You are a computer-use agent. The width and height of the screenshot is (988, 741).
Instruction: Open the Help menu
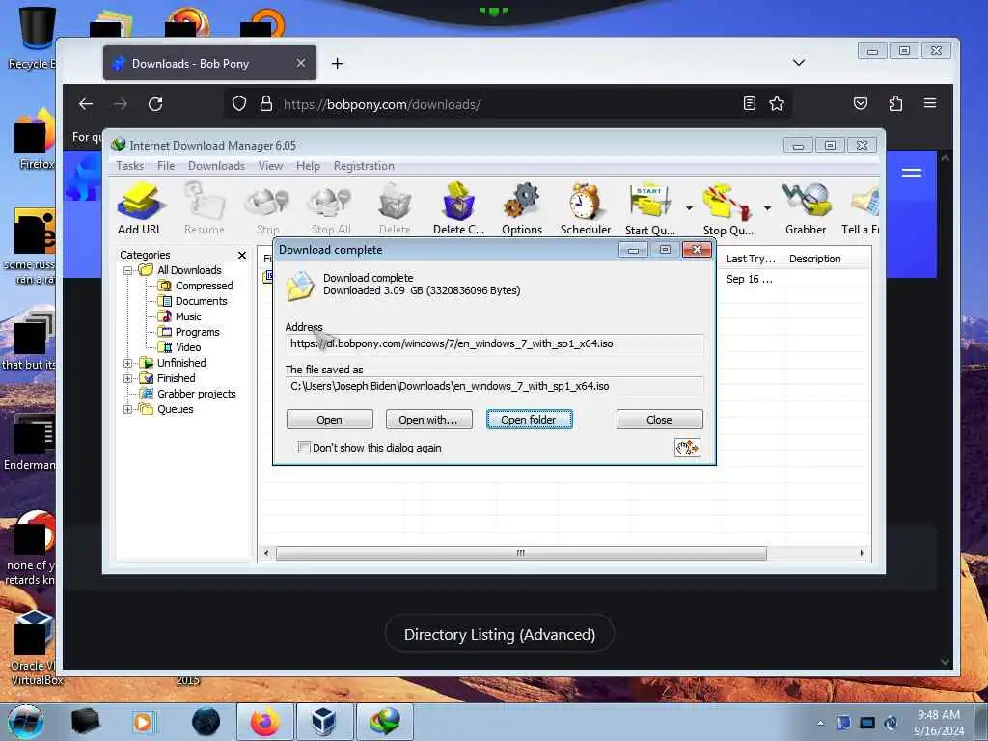click(x=308, y=166)
